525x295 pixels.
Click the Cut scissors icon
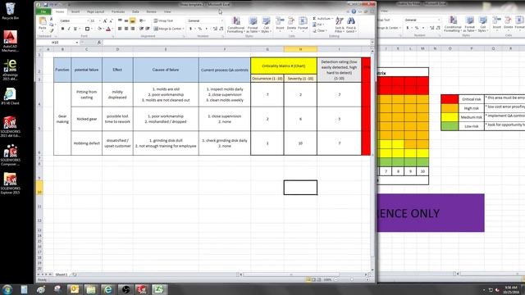[51, 20]
